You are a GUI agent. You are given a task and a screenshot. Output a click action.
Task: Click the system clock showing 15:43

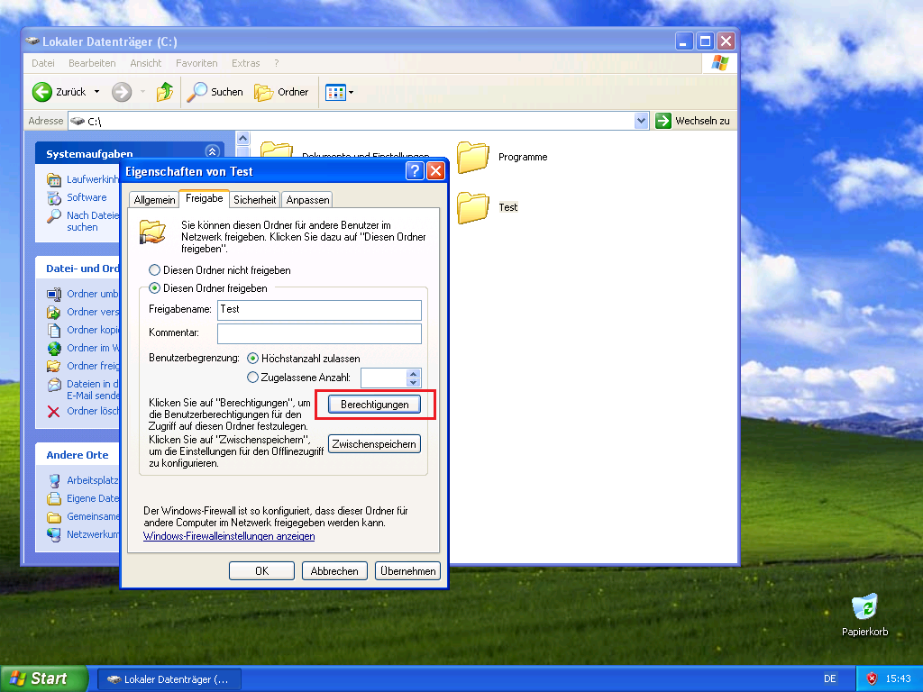899,678
